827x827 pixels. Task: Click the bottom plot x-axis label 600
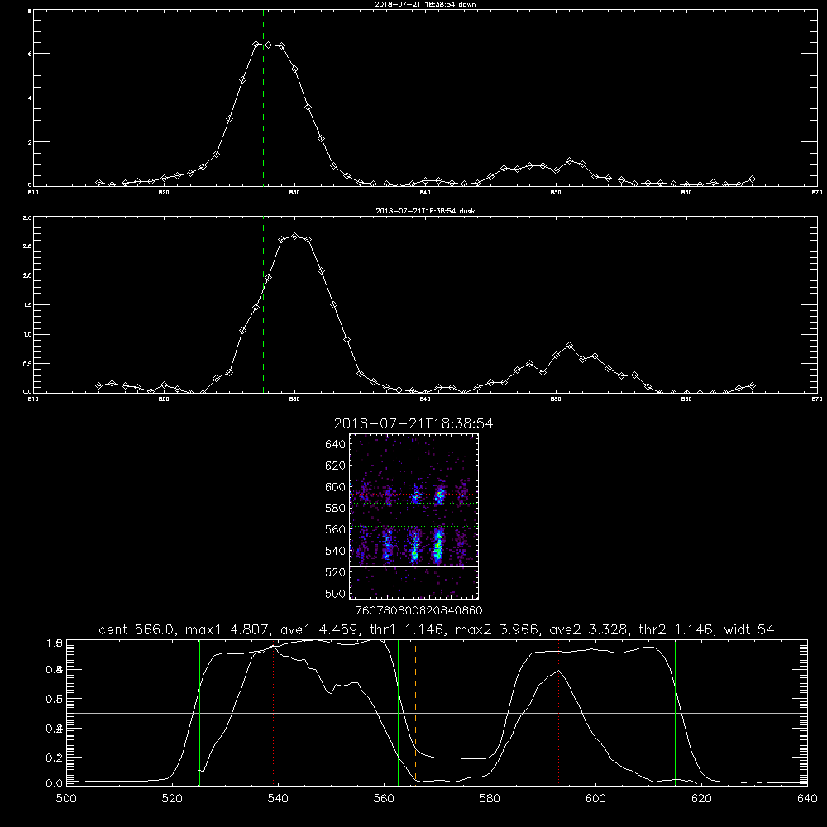(595, 799)
